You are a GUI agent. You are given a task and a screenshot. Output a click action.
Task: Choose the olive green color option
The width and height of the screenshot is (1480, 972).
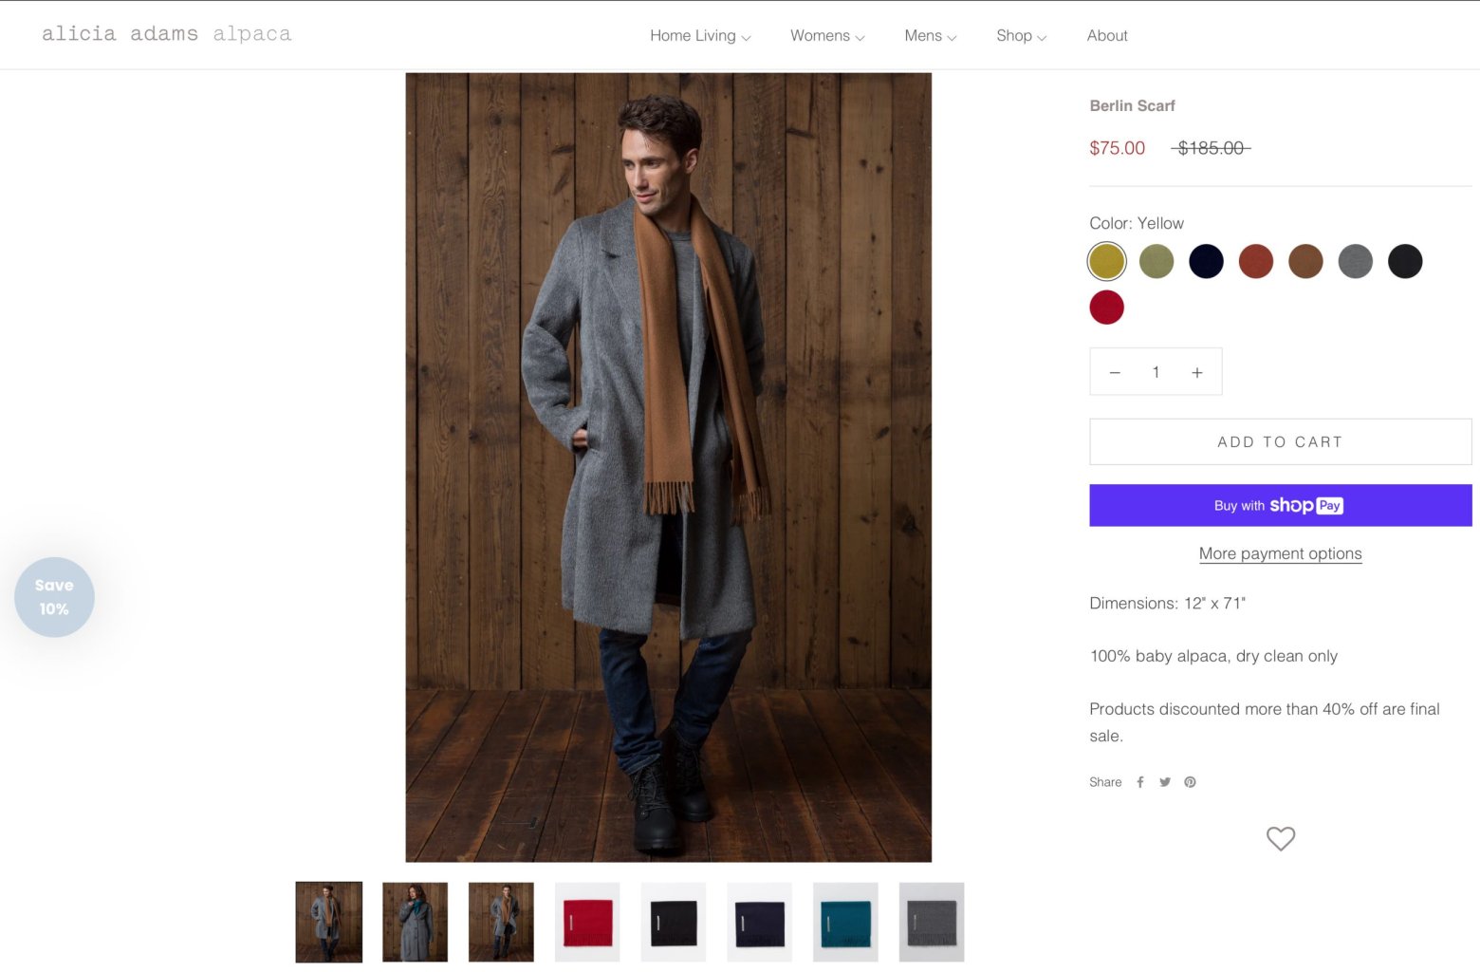tap(1156, 261)
